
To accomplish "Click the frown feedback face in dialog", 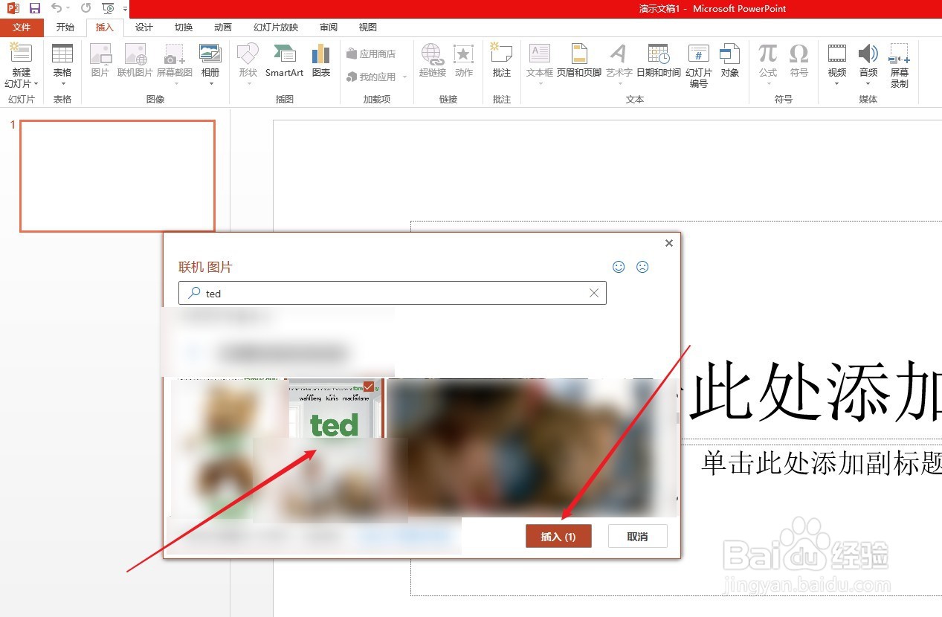I will point(643,266).
